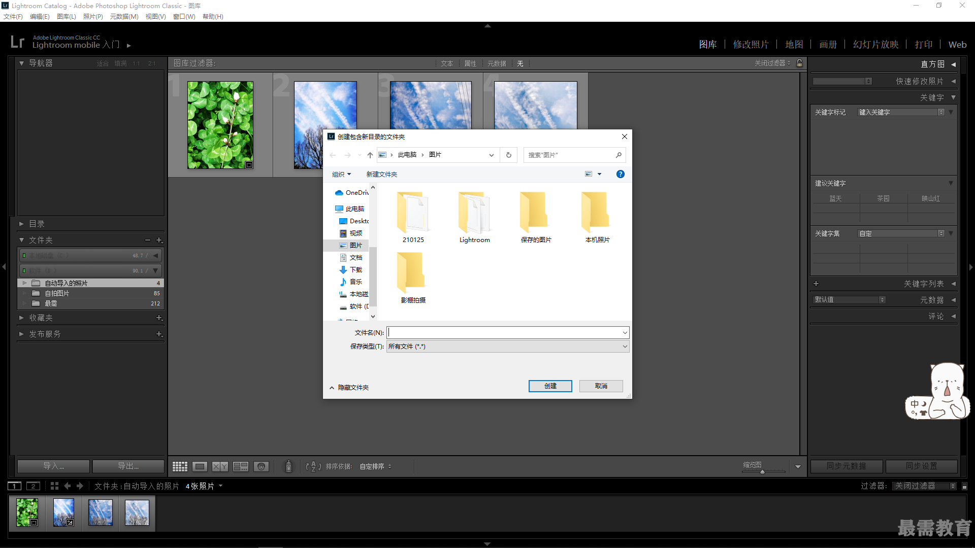Select 属性 filter in library filter bar
The image size is (975, 548).
coord(470,63)
